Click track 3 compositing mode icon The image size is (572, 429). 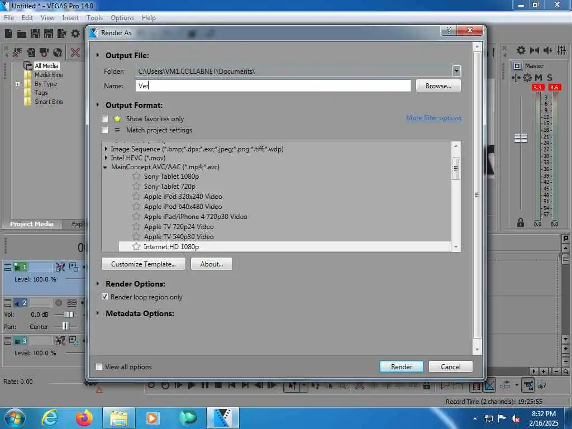74,341
